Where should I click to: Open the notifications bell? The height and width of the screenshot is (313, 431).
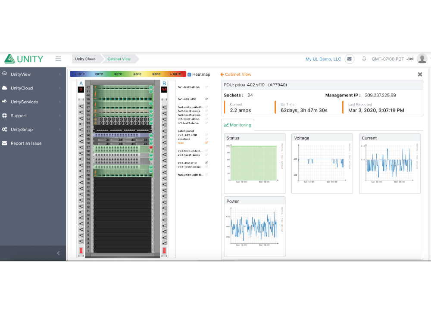(364, 59)
